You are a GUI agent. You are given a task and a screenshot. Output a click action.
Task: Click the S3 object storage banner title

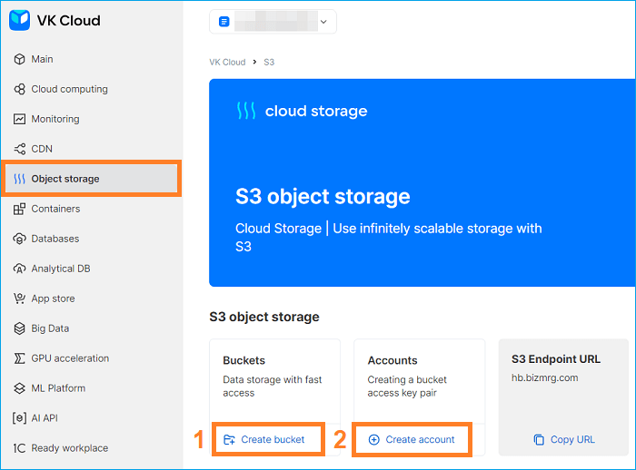pyautogui.click(x=323, y=197)
